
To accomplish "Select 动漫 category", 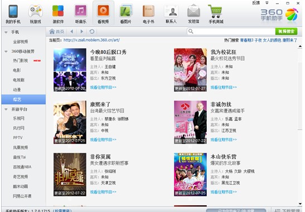I will click(17, 90).
